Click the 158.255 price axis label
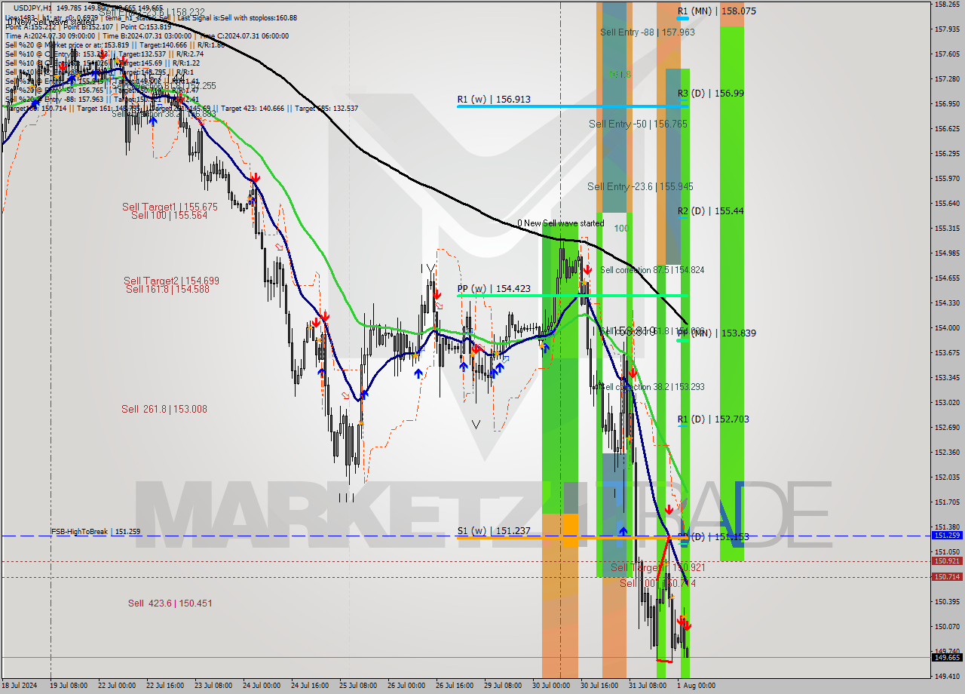The image size is (965, 694). (947, 5)
